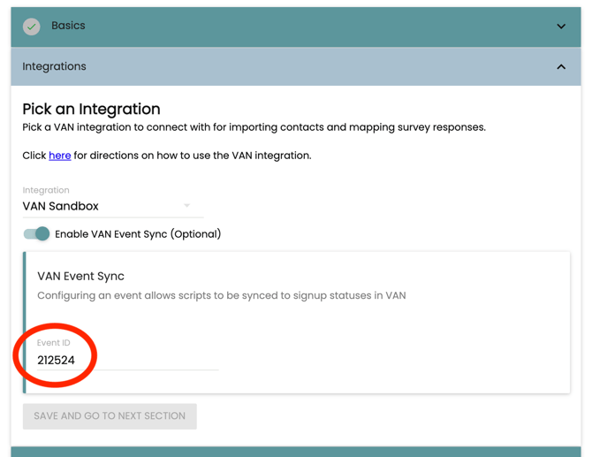
Task: Click the 'Pick an Integration' heading
Action: [x=91, y=110]
